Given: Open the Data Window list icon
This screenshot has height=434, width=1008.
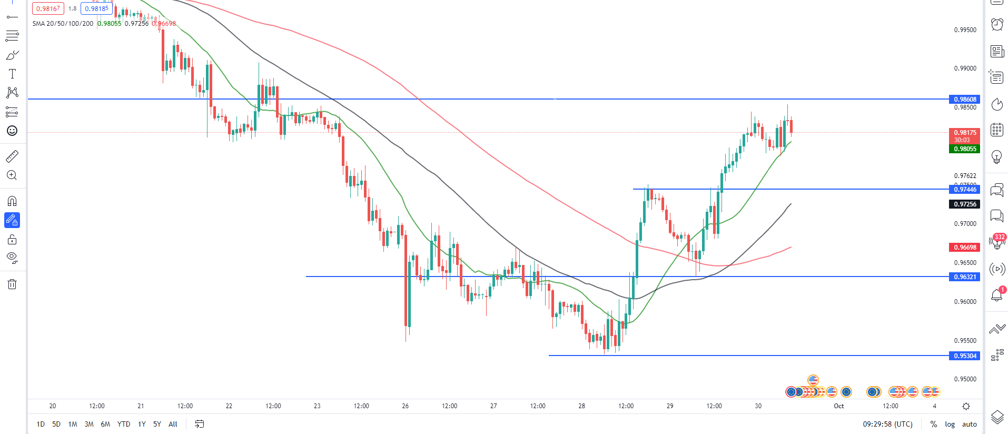Looking at the screenshot, I should click(x=997, y=77).
